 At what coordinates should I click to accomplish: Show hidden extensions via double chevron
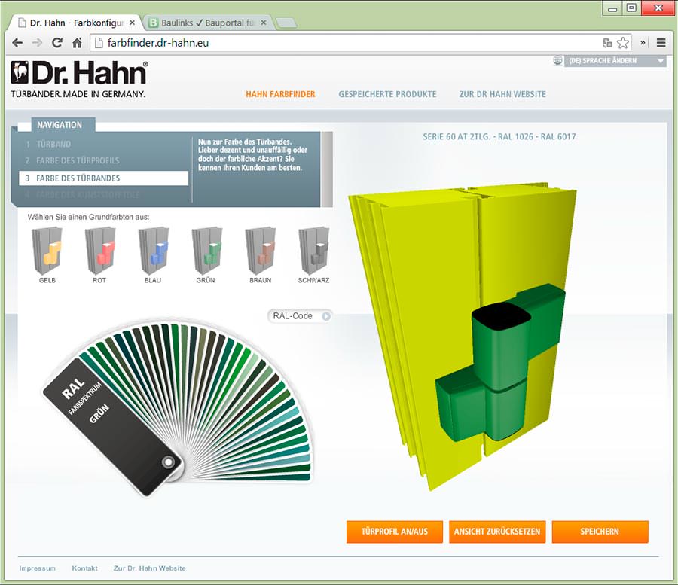point(643,43)
